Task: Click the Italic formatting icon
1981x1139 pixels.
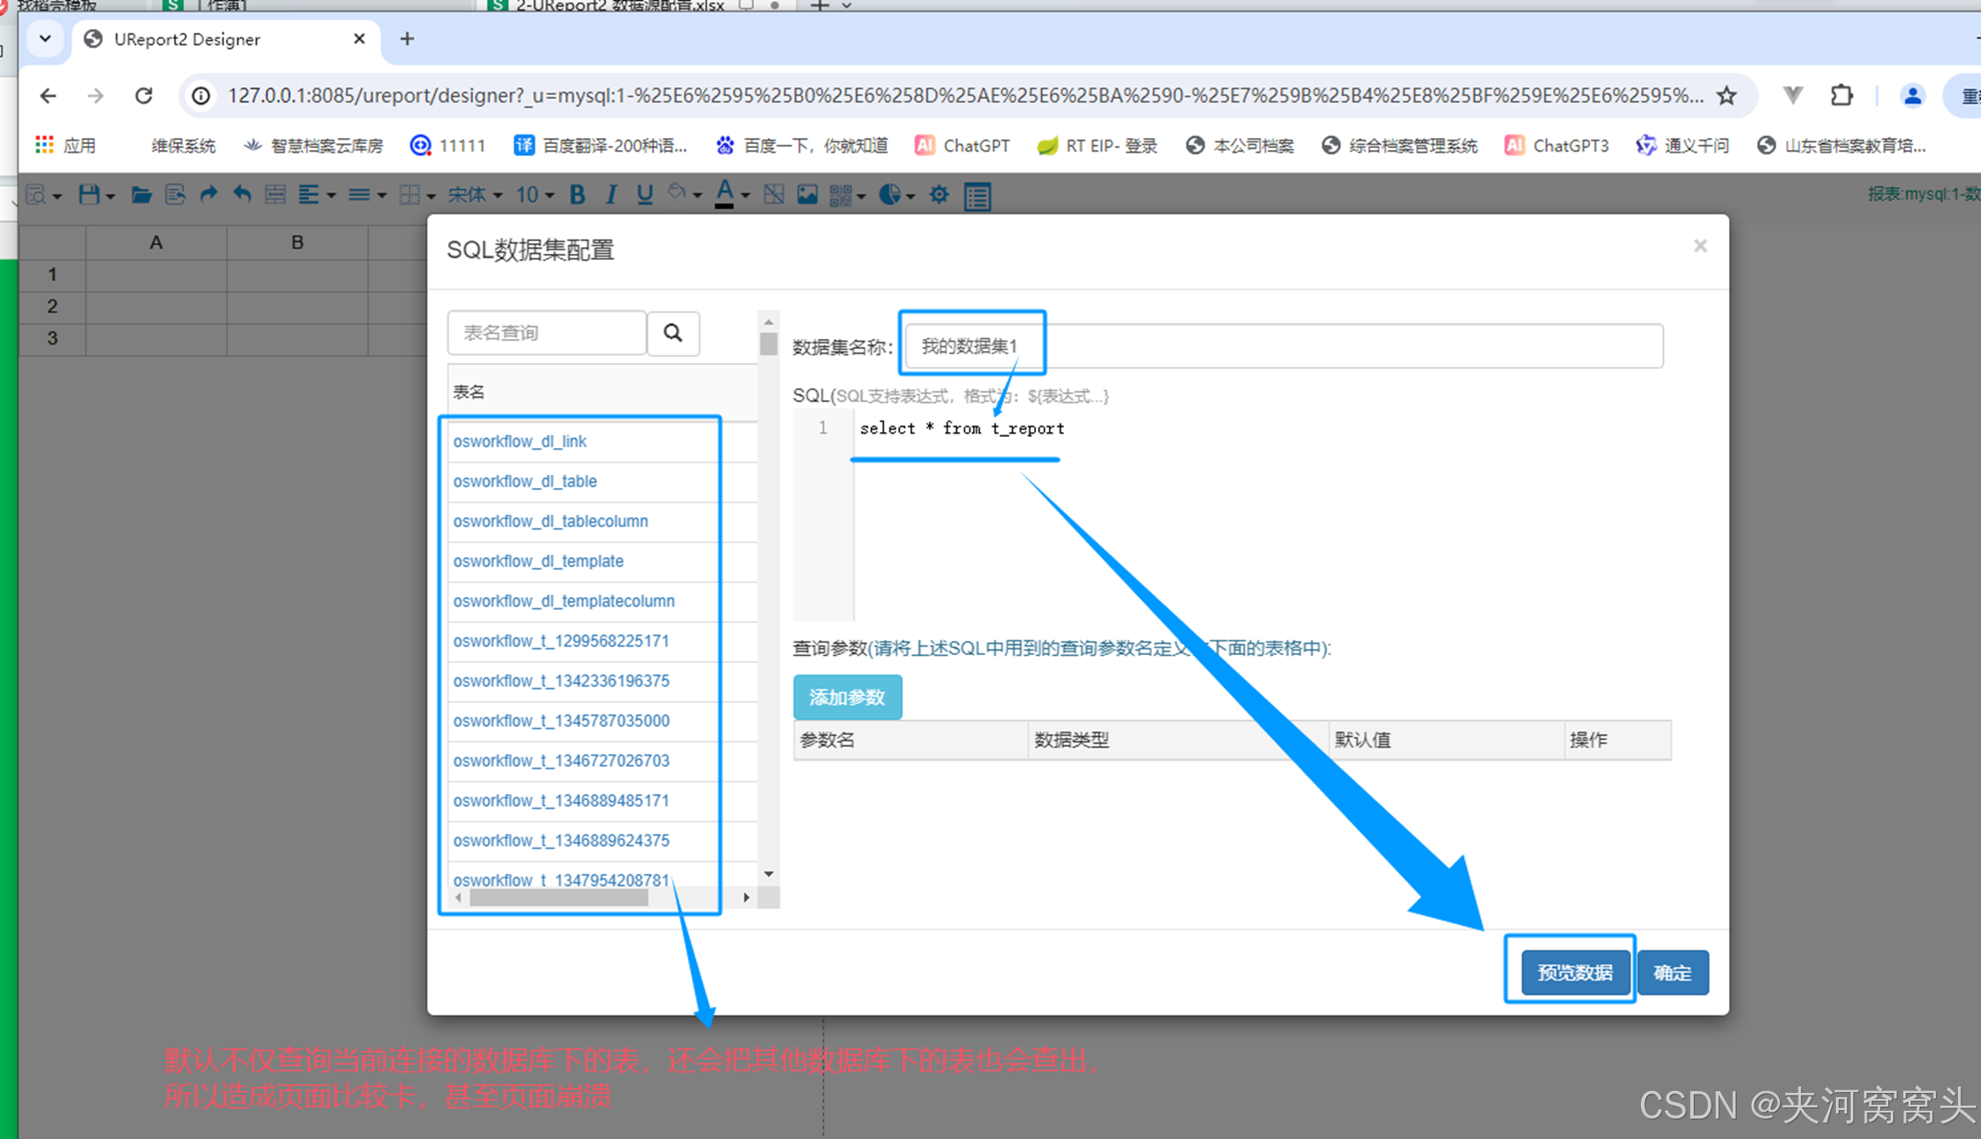Action: 611,195
